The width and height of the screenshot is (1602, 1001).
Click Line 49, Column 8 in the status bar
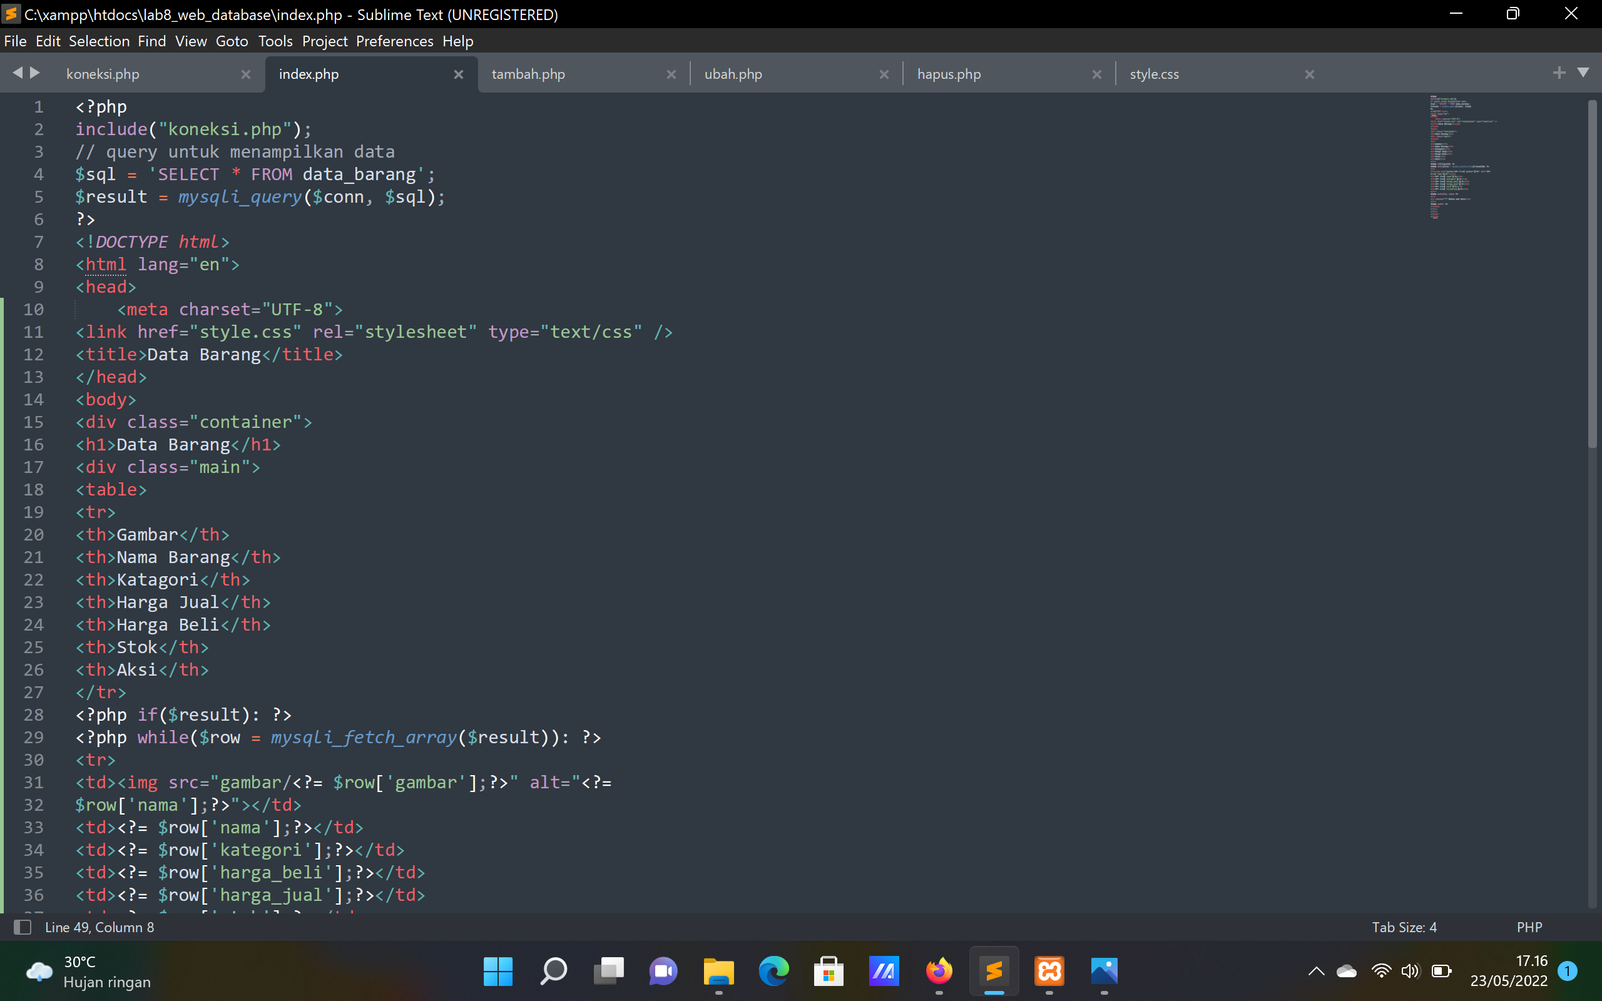point(99,927)
